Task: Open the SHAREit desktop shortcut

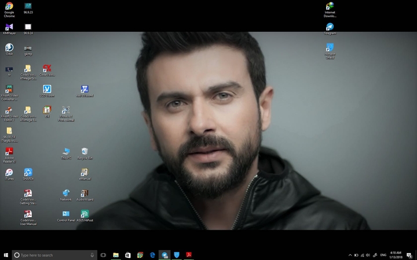Action: click(x=28, y=174)
